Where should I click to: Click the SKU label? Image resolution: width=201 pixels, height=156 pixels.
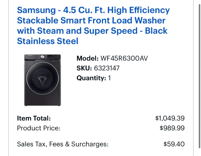[84, 68]
